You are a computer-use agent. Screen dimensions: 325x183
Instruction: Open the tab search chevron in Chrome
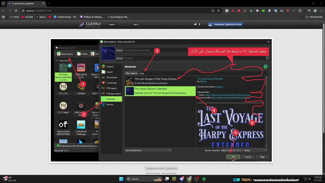coord(3,3)
